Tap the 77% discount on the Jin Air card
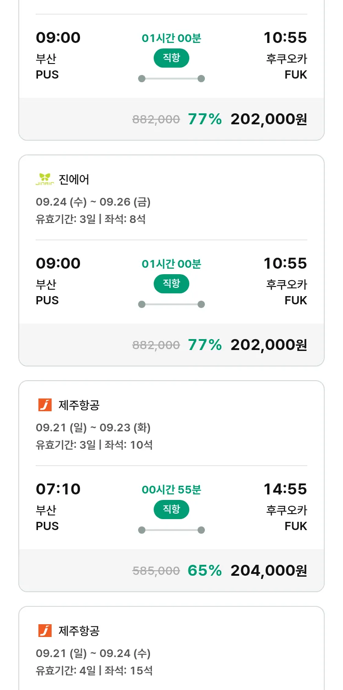Screen dimensions: 343x690 coord(204,345)
